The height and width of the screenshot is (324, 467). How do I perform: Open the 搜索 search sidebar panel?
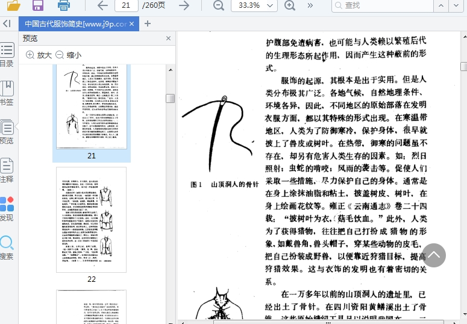[x=7, y=247]
